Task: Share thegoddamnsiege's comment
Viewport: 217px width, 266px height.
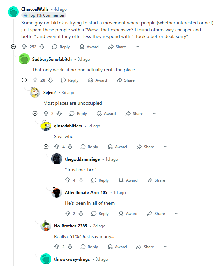Action: pos(156,180)
